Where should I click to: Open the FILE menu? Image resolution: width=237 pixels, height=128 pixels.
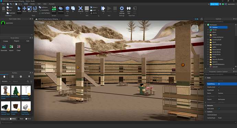click(3, 4)
